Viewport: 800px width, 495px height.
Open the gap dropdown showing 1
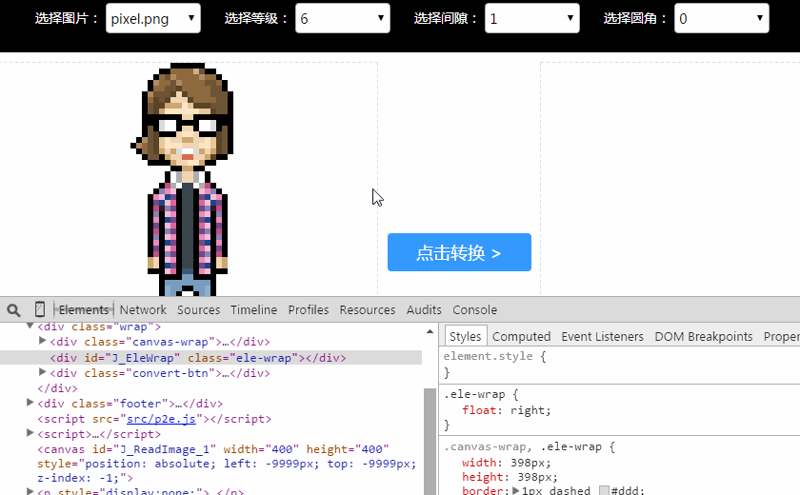click(532, 18)
